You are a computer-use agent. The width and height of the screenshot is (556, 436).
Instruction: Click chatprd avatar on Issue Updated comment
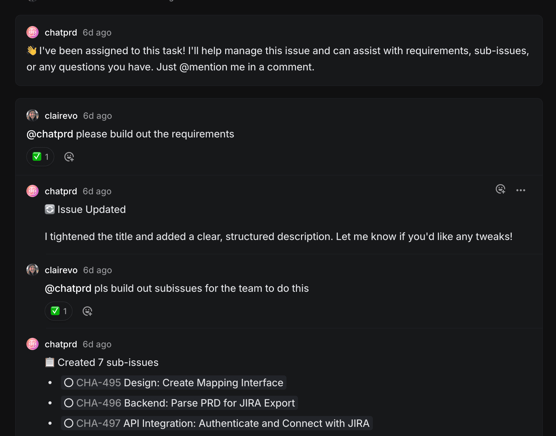click(33, 191)
